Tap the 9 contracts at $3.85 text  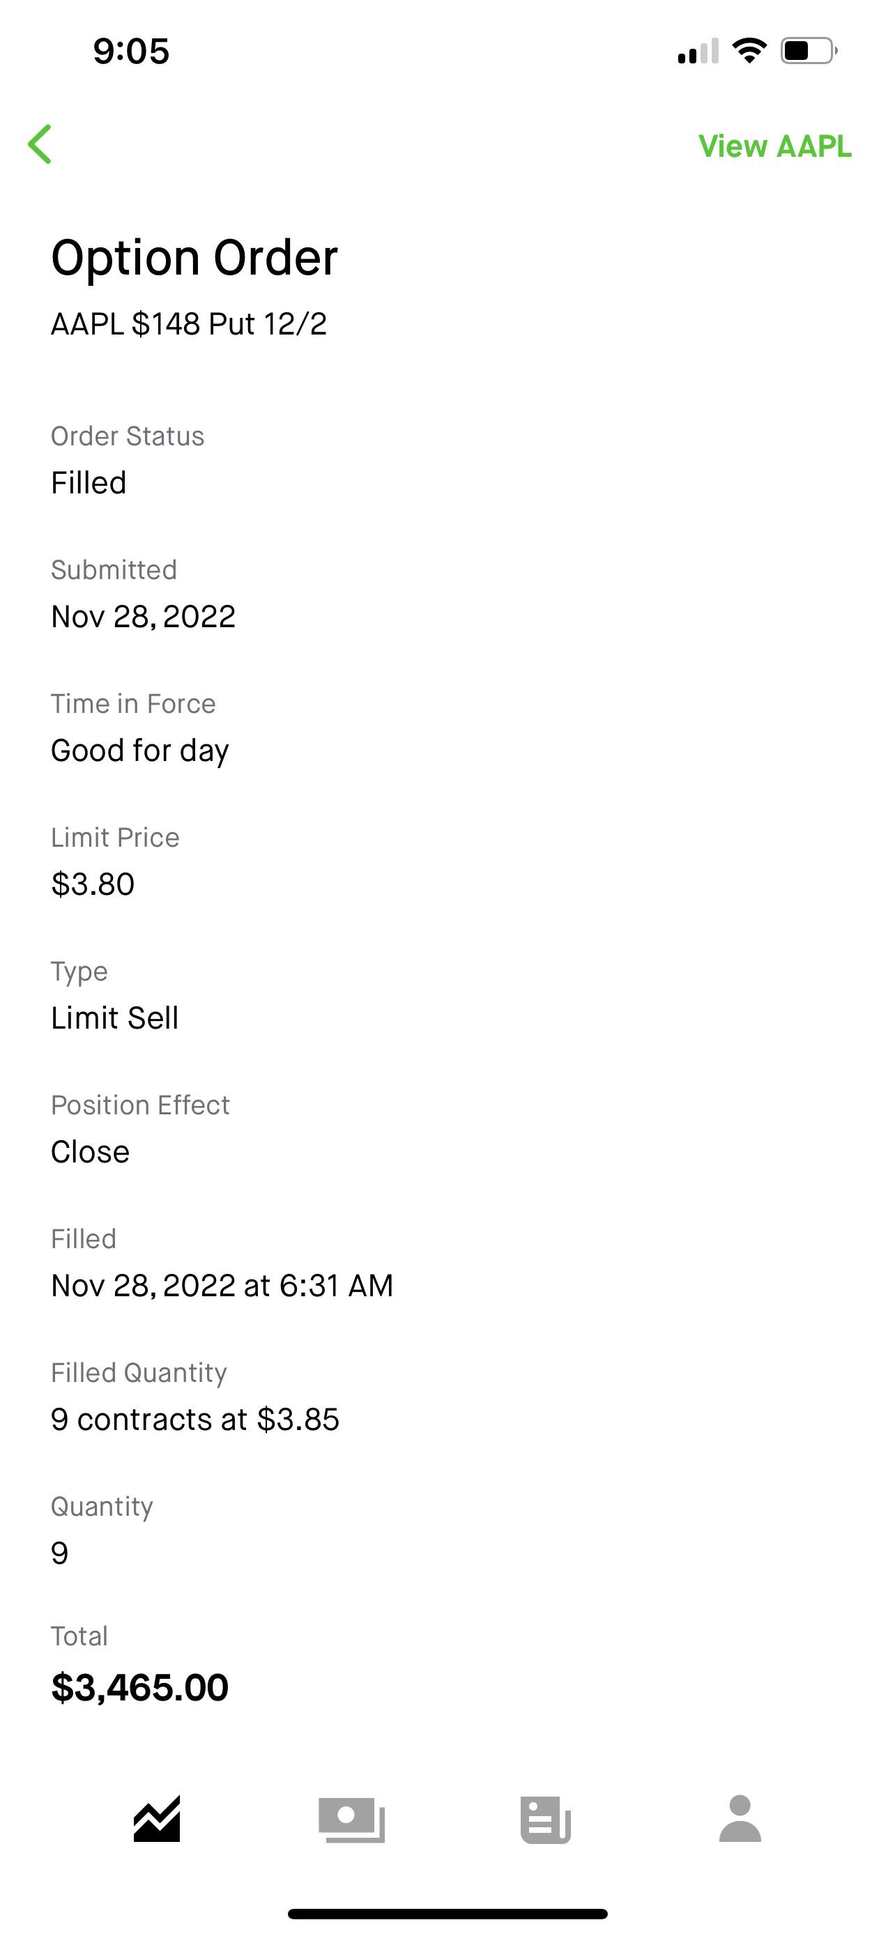(194, 1419)
